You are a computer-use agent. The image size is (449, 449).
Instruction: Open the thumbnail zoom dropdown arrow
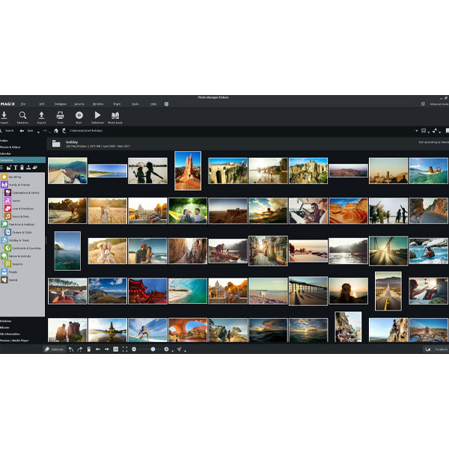pos(173,351)
